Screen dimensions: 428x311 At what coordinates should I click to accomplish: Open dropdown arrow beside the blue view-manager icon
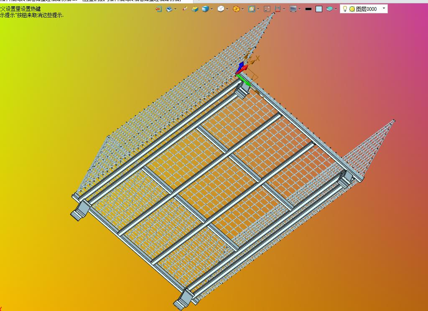pyautogui.click(x=175, y=9)
